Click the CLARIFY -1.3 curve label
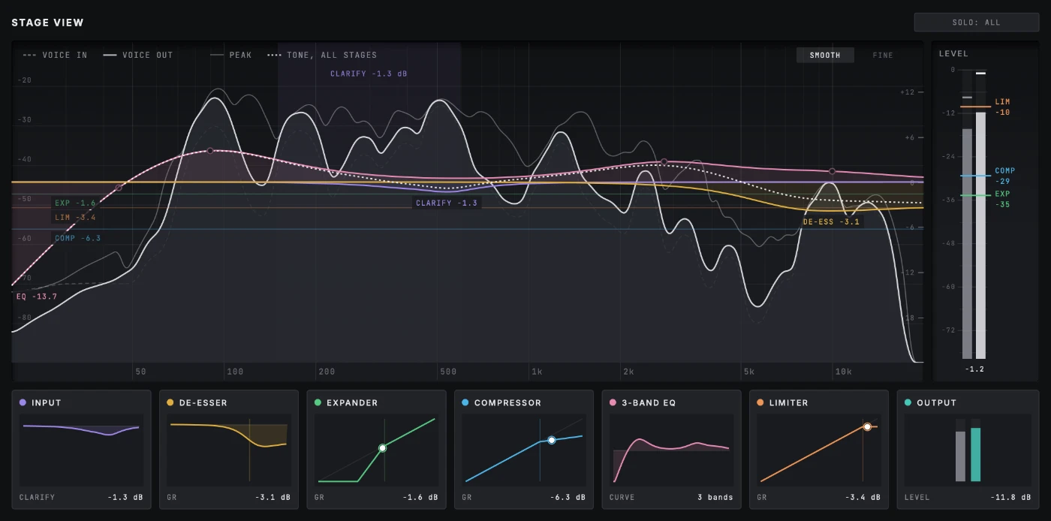The height and width of the screenshot is (521, 1051). point(447,203)
